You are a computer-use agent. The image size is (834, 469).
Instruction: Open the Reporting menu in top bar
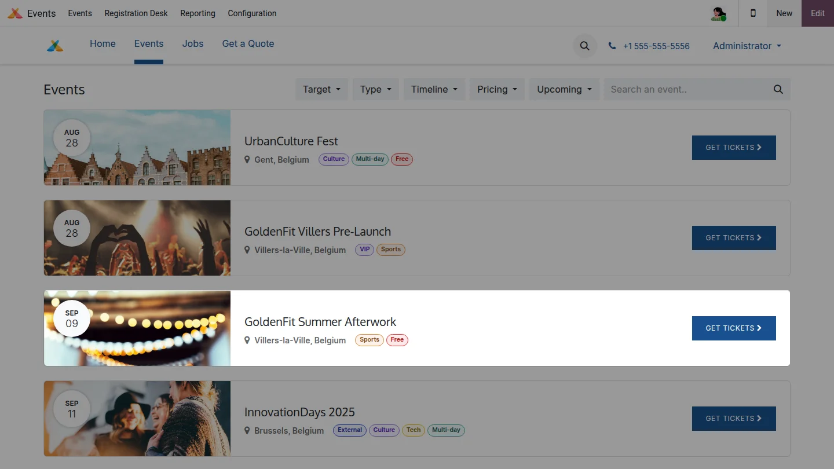[197, 13]
